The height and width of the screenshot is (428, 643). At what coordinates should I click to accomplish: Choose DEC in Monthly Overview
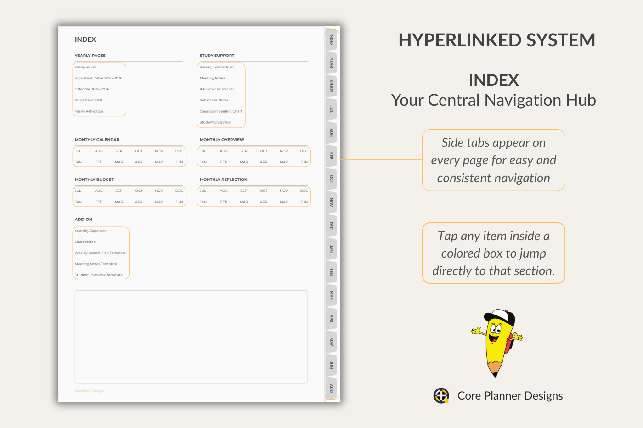click(304, 151)
